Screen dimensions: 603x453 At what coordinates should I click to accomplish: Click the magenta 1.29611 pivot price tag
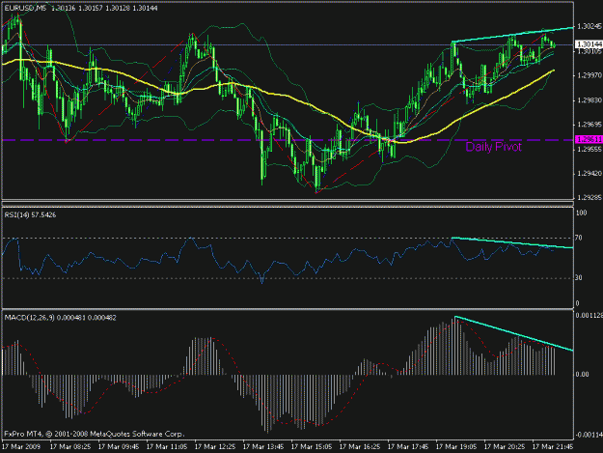(589, 139)
